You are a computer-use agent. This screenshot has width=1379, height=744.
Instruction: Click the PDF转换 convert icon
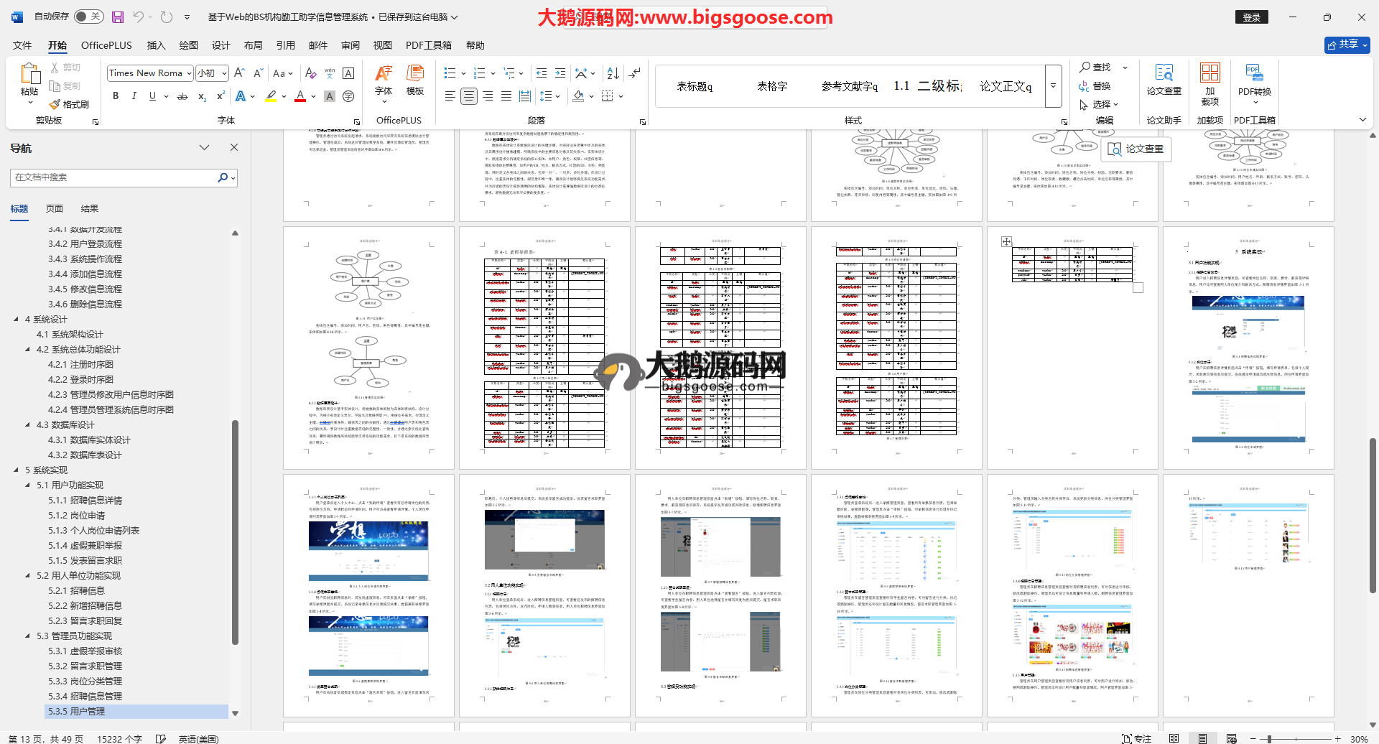(x=1254, y=79)
